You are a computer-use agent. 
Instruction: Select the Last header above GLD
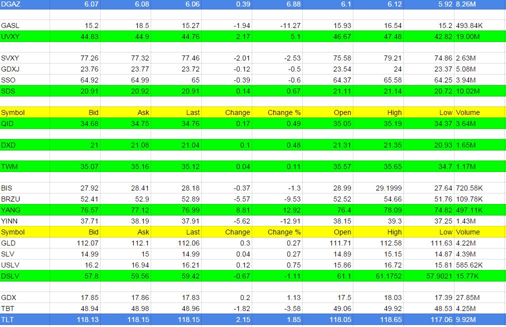[176, 232]
